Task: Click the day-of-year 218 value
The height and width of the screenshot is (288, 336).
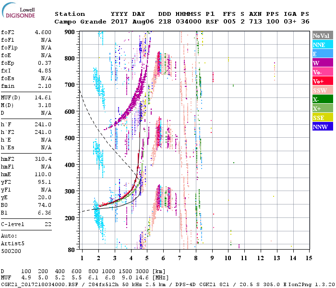Action: tap(165, 22)
